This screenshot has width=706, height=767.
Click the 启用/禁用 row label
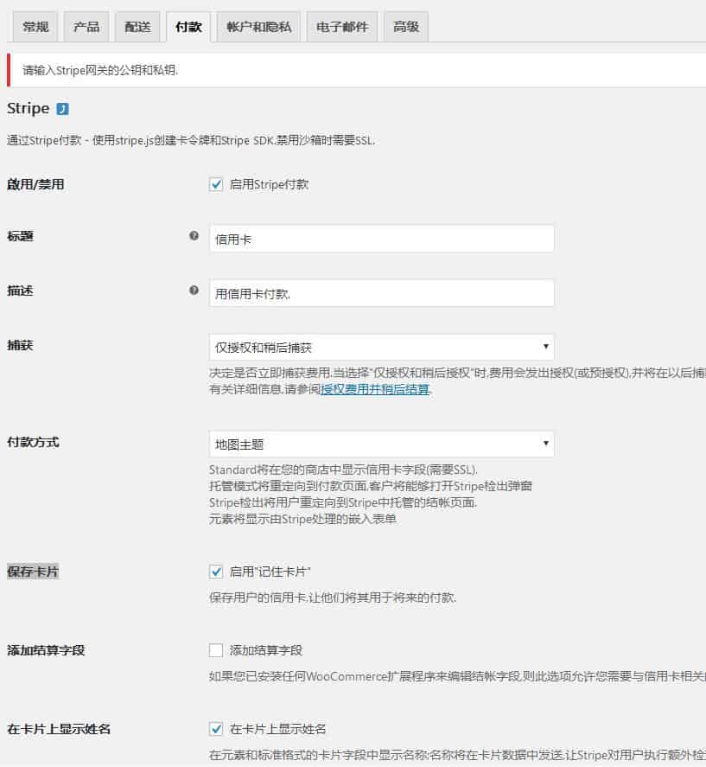tap(35, 184)
